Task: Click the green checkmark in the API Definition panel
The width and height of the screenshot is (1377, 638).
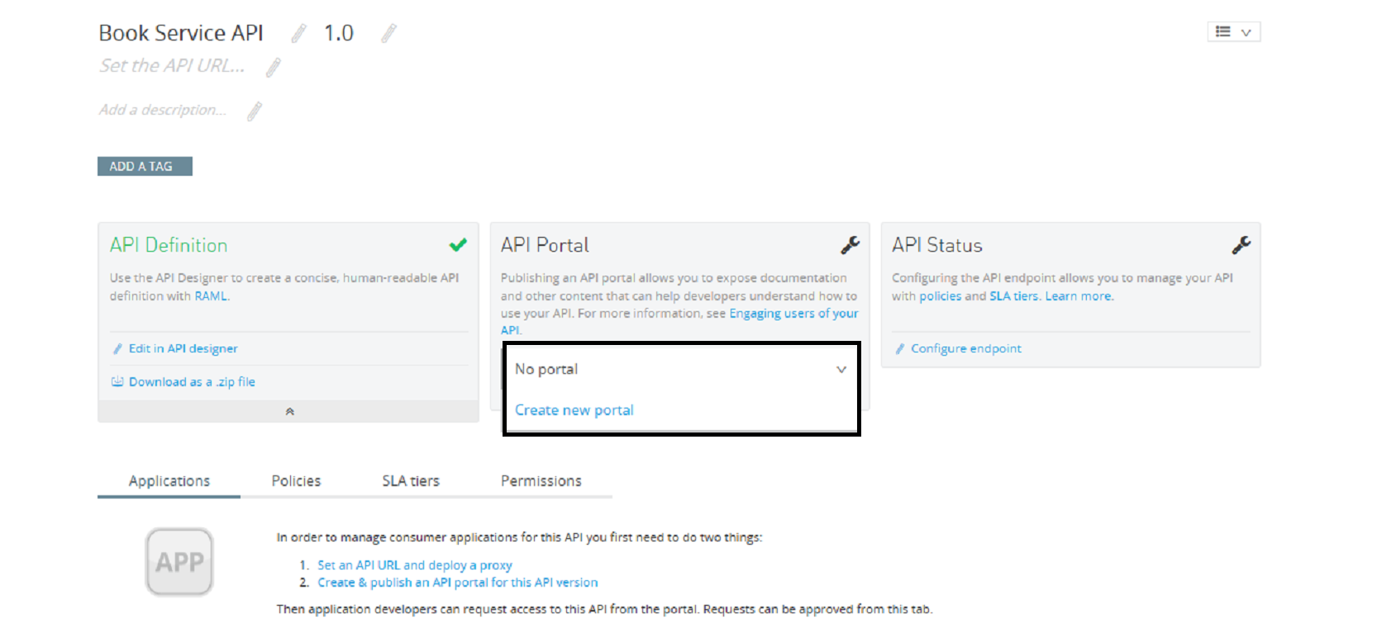Action: 458,245
